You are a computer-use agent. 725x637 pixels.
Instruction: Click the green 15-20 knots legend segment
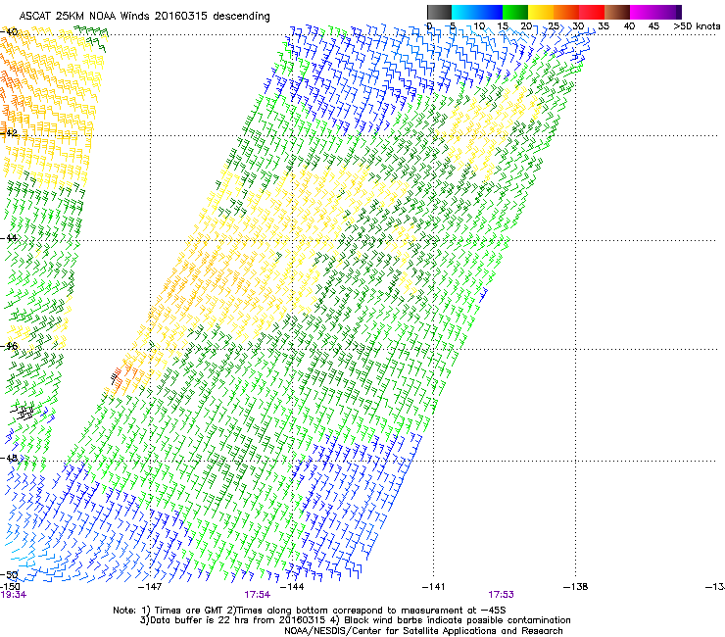coord(515,12)
